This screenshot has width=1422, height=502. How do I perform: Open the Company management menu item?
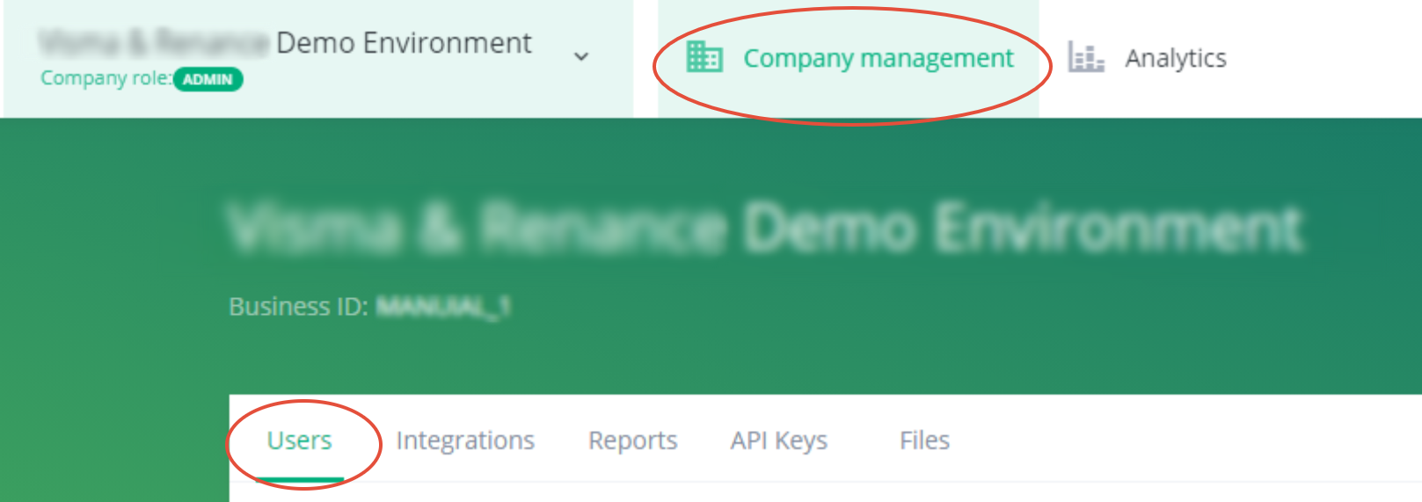(850, 58)
